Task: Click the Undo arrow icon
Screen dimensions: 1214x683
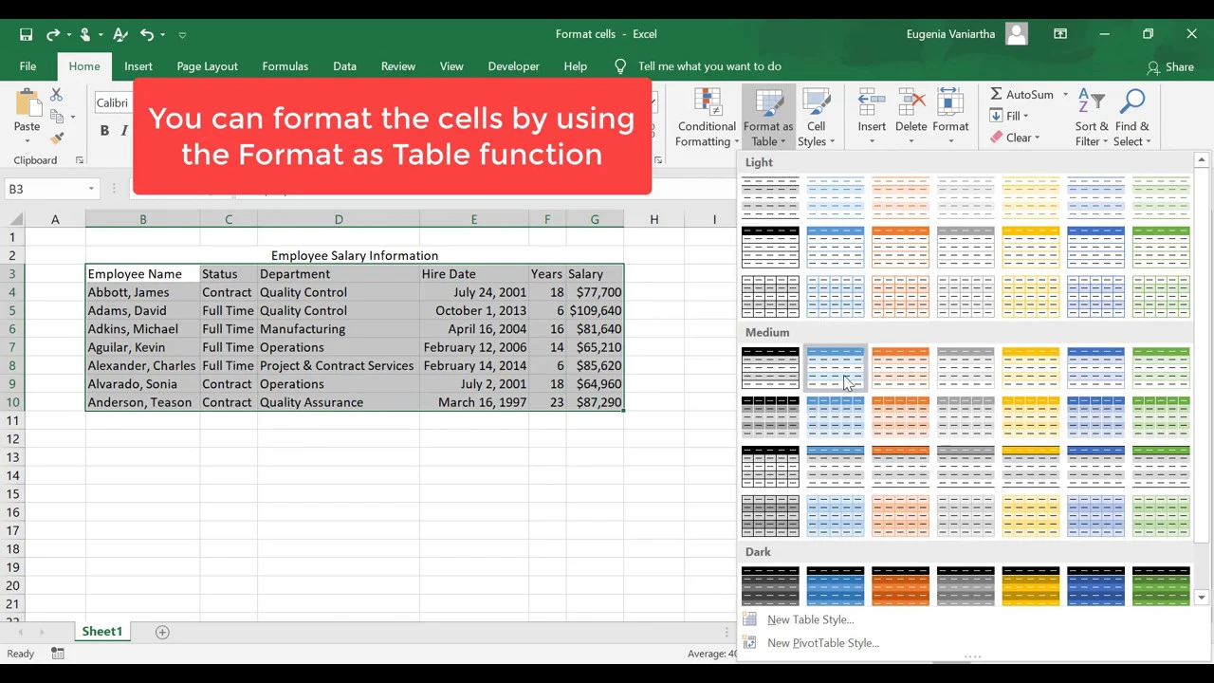Action: point(147,34)
